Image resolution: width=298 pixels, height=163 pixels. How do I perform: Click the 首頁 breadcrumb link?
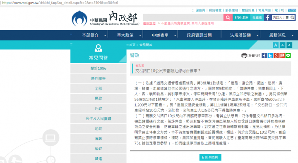coord(132,45)
